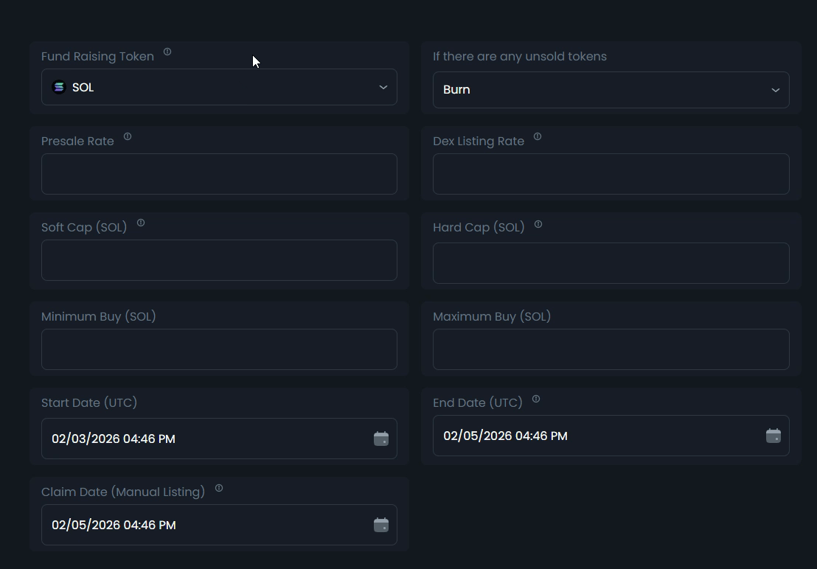
Task: Expand the Fund Raising Token SOL dropdown
Action: click(x=219, y=87)
